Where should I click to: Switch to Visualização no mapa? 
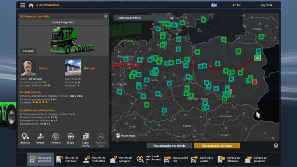(x=217, y=146)
